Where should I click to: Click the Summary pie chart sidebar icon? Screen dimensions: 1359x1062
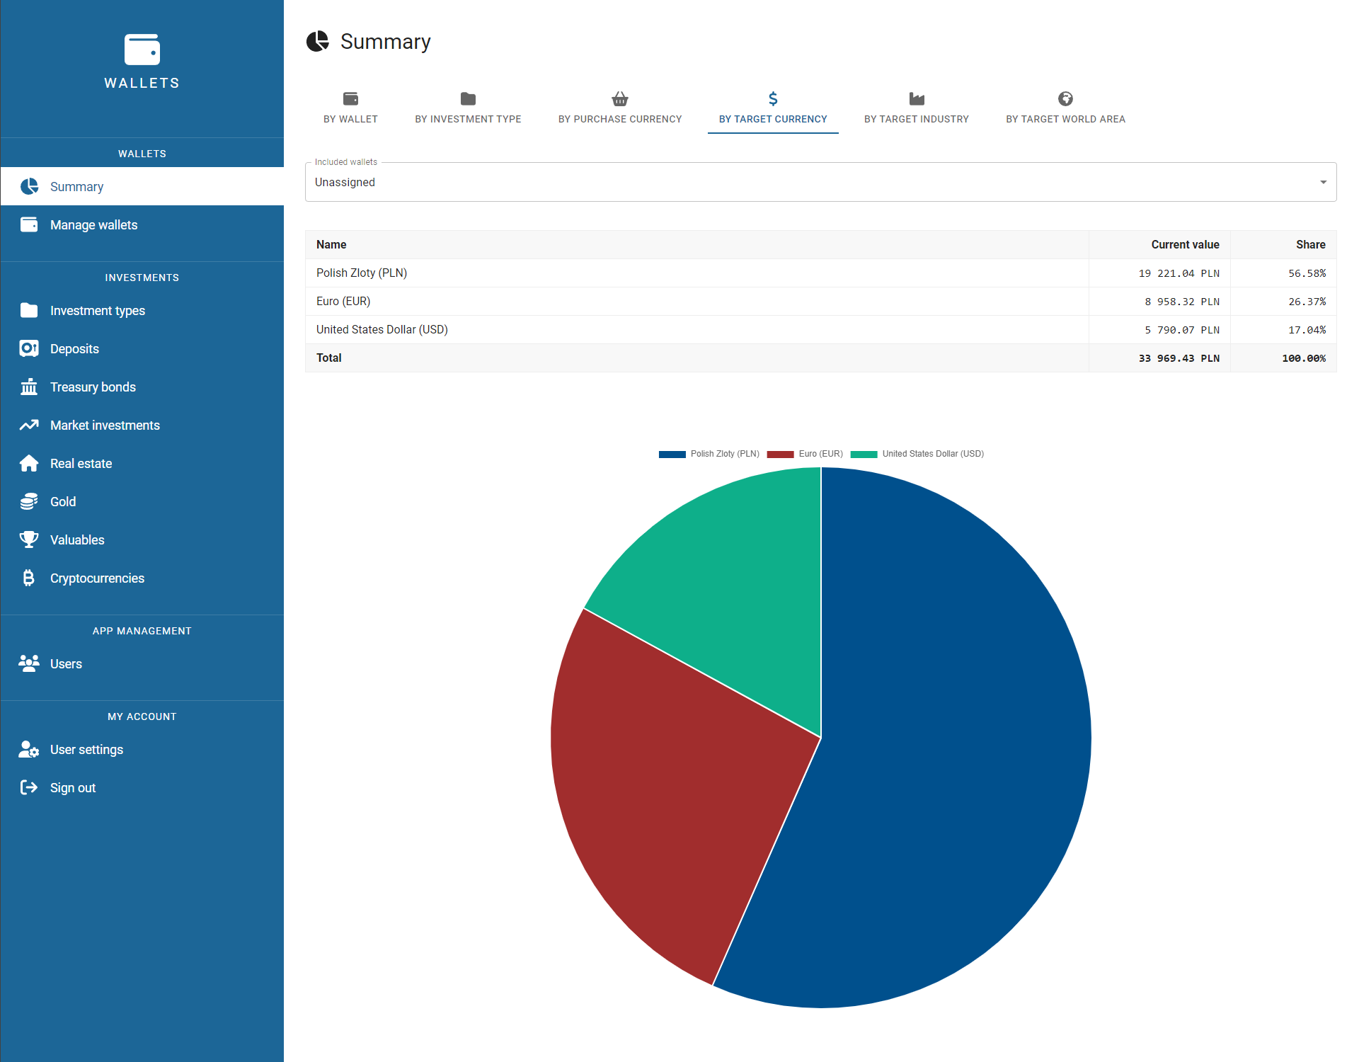pyautogui.click(x=29, y=186)
